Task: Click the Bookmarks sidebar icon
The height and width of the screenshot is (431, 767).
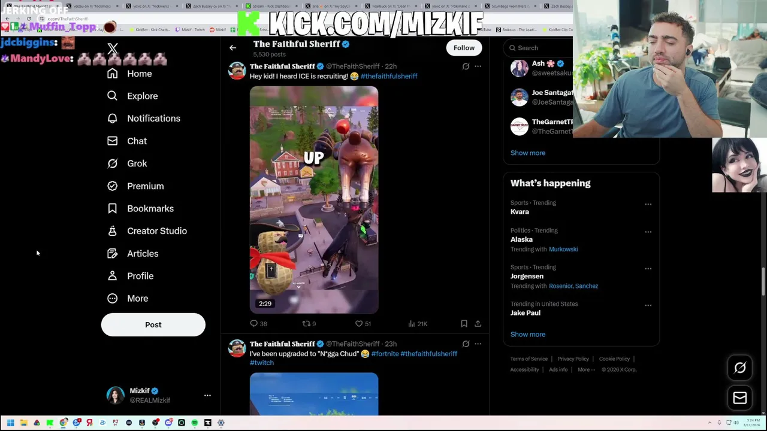Action: (x=112, y=208)
